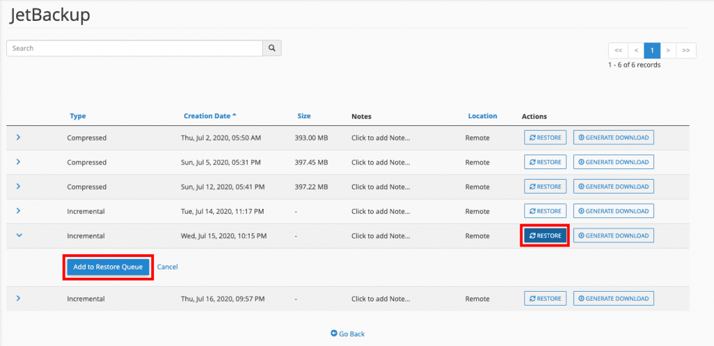The height and width of the screenshot is (346, 714).
Task: Restore the Jul 16, 2020 backup
Action: pos(545,298)
